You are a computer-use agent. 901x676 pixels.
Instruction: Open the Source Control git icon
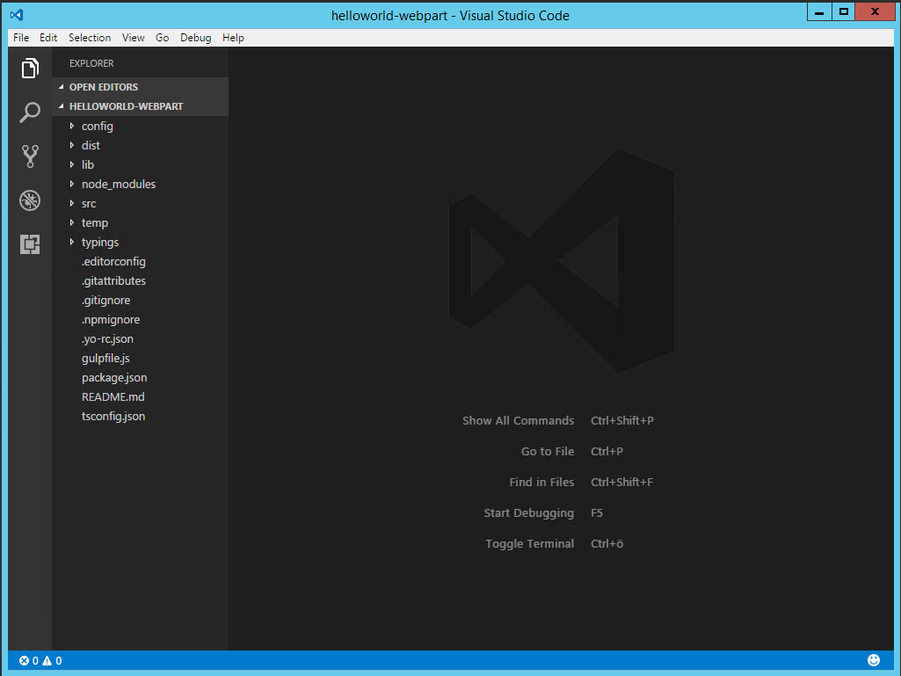pos(30,156)
